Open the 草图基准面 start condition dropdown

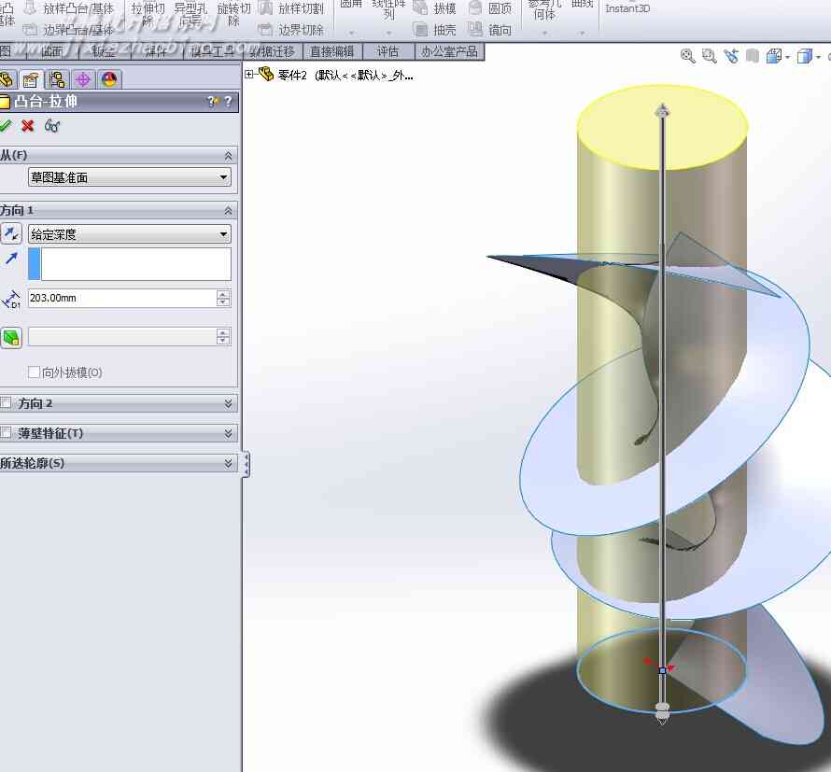(129, 177)
